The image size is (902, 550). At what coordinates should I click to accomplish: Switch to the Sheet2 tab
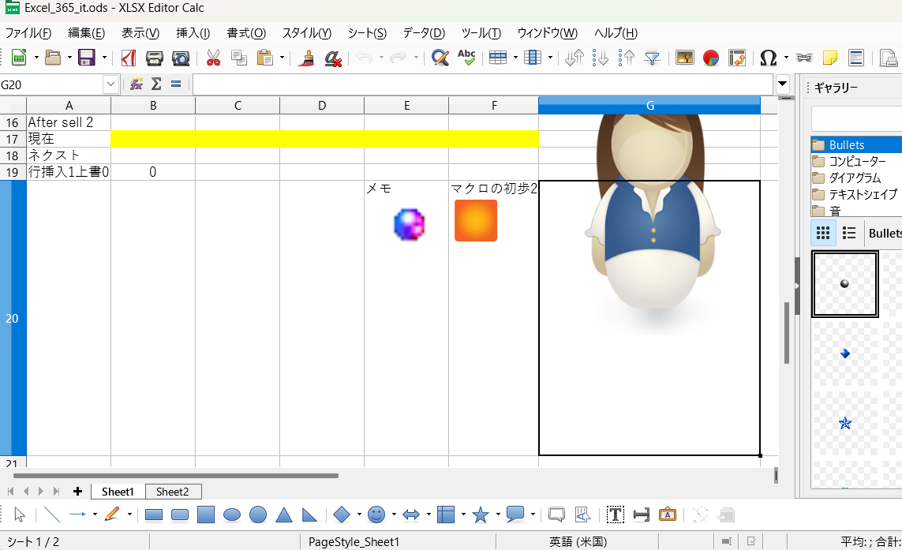tap(173, 492)
